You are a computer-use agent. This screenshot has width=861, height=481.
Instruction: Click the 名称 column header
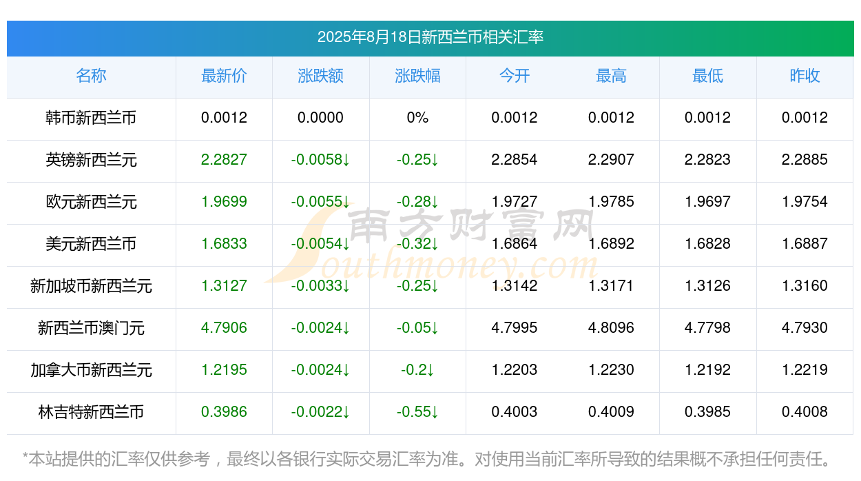click(91, 76)
